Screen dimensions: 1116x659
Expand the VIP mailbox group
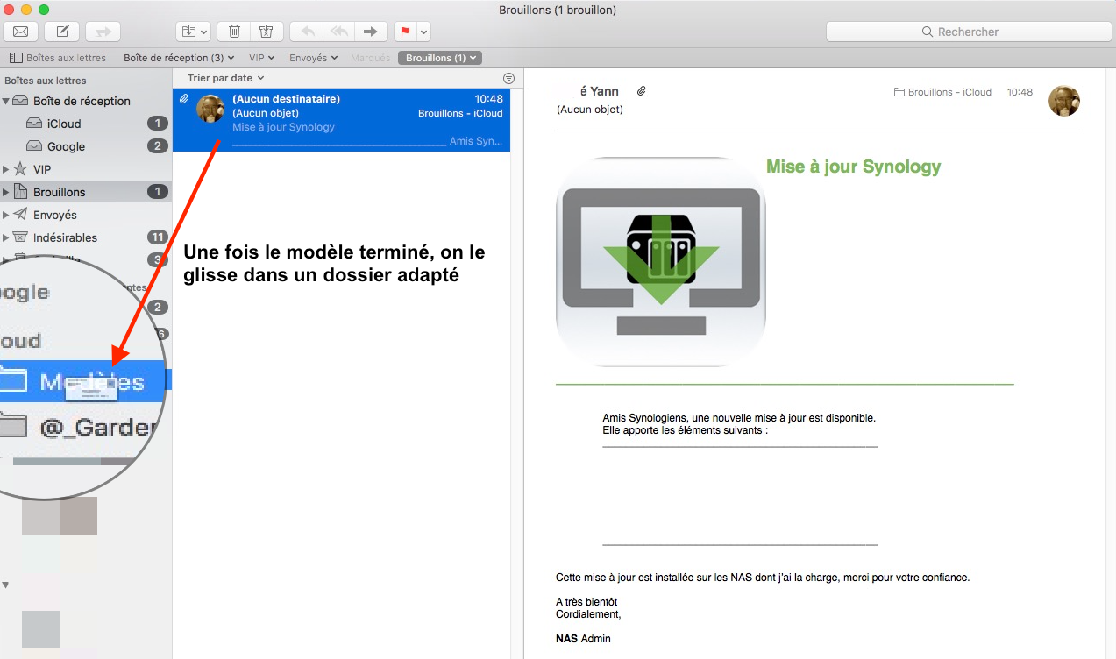tap(6, 169)
